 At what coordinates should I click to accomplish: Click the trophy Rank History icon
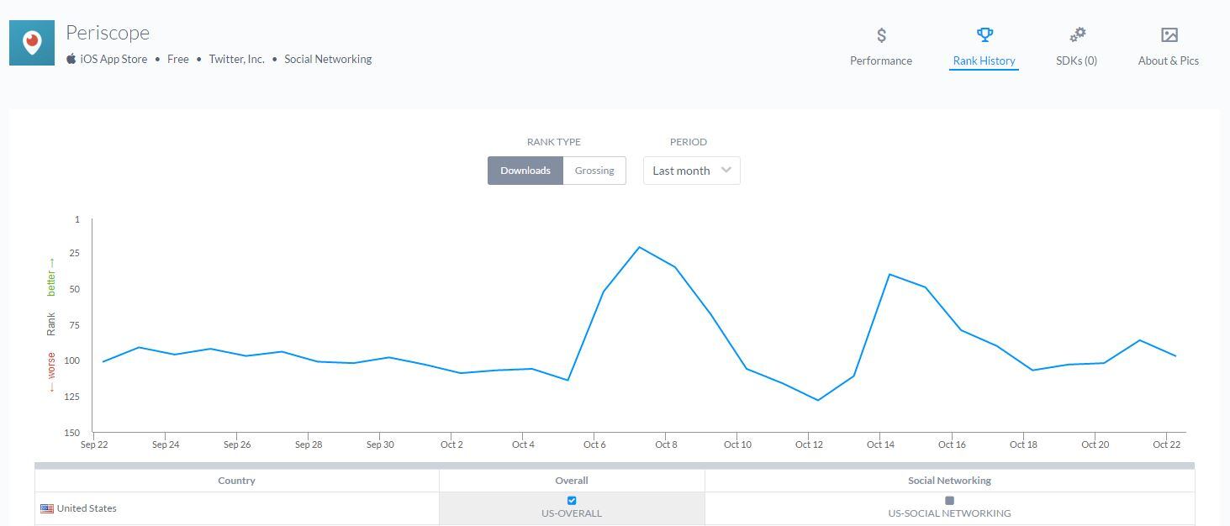[985, 35]
